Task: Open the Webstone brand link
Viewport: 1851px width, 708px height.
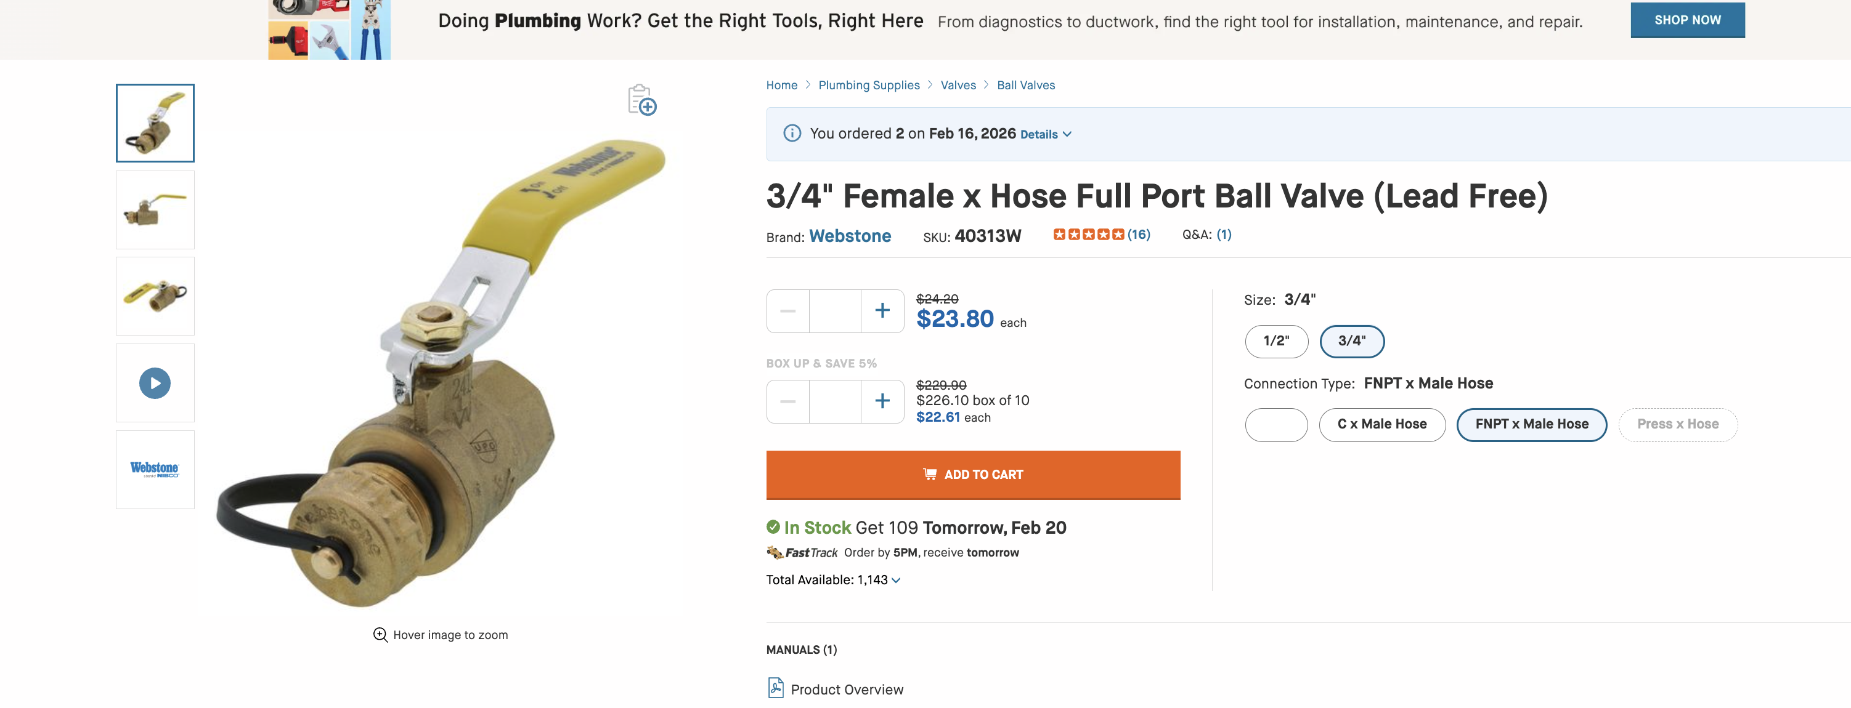Action: pyautogui.click(x=850, y=236)
